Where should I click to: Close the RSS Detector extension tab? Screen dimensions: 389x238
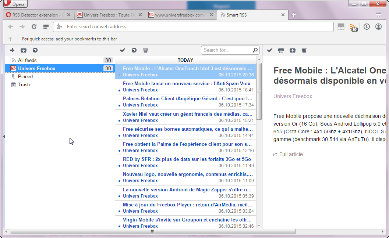69,15
